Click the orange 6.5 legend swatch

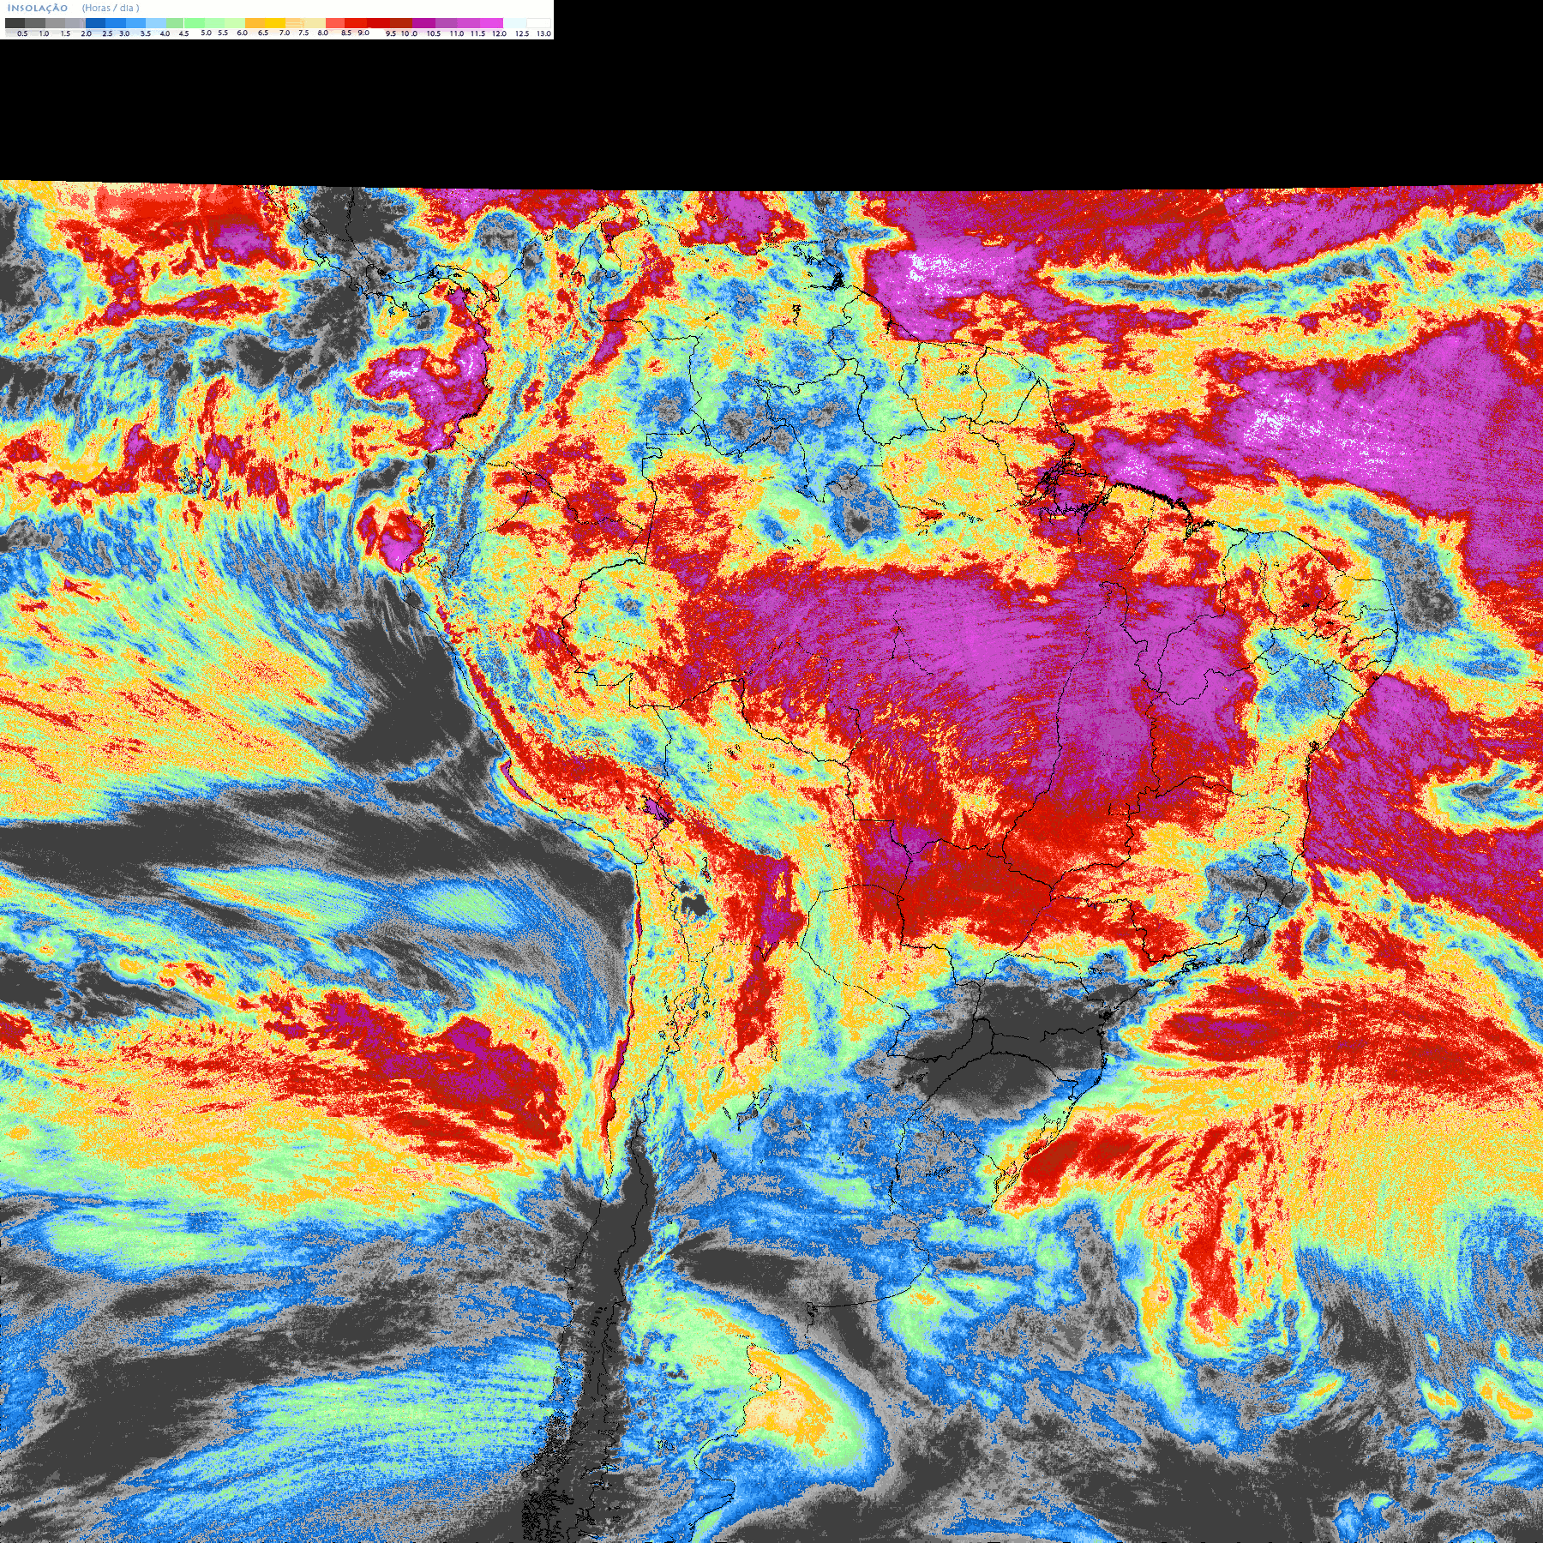click(255, 23)
